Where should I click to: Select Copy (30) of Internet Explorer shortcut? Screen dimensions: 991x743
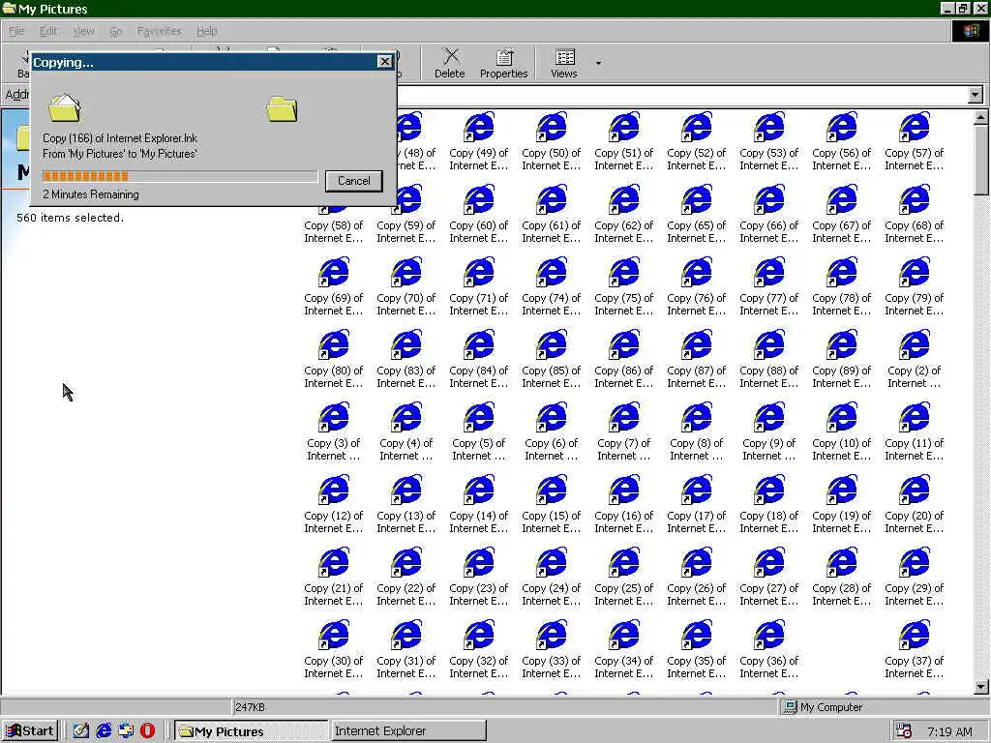pyautogui.click(x=334, y=650)
